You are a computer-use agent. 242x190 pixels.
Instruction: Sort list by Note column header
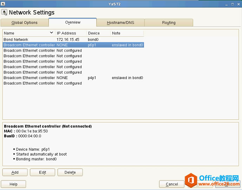(127, 33)
